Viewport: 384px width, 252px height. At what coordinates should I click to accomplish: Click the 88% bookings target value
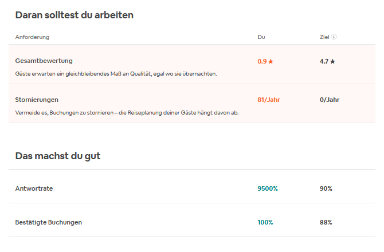pos(326,222)
